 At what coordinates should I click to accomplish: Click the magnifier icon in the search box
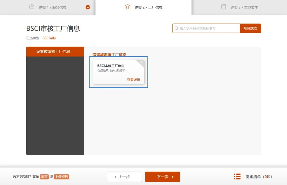(176, 28)
